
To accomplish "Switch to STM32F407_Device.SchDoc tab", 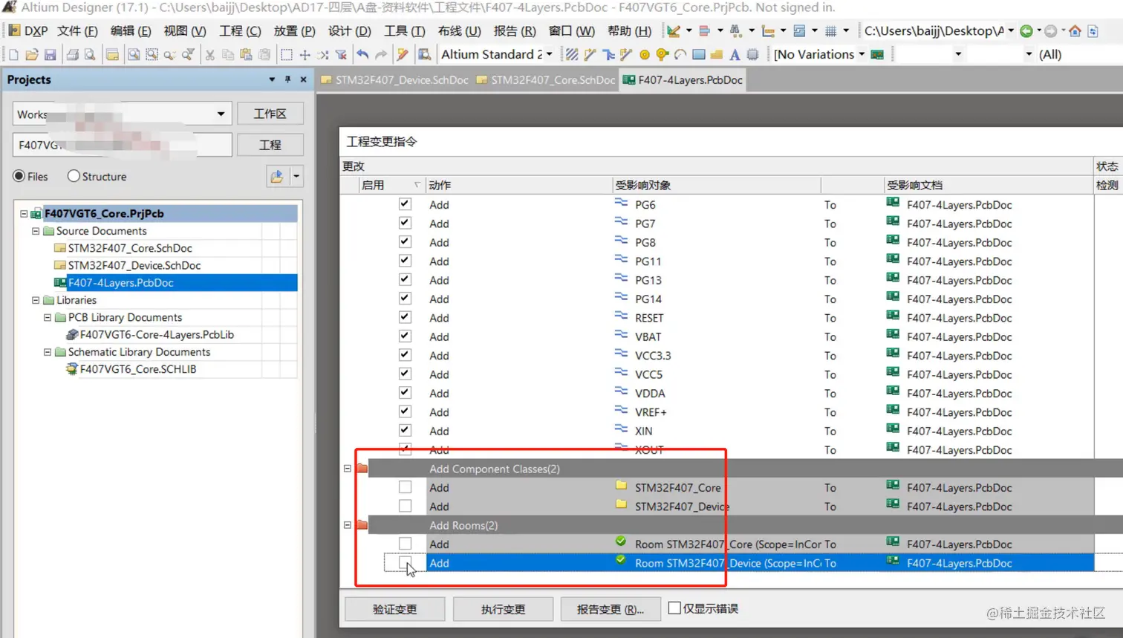I will pos(395,80).
